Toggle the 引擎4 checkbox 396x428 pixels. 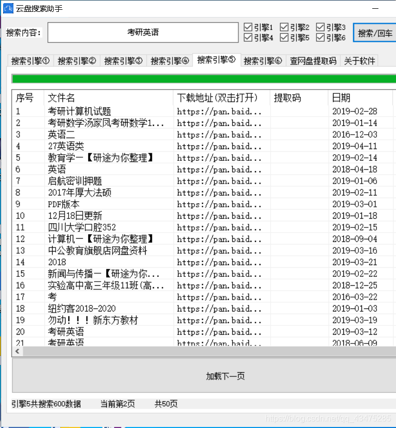coord(258,38)
